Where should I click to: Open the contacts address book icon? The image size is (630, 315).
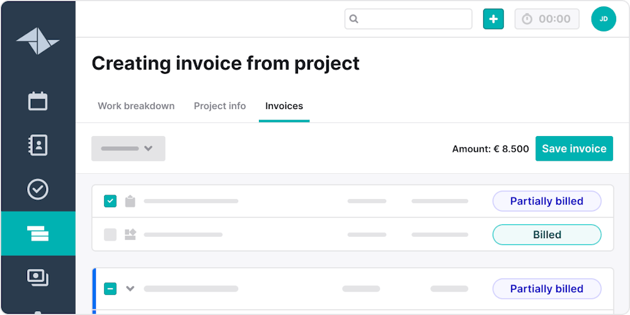pos(38,145)
